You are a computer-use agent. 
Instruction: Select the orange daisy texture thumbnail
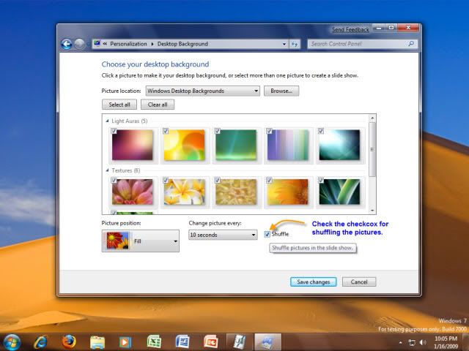(287, 192)
